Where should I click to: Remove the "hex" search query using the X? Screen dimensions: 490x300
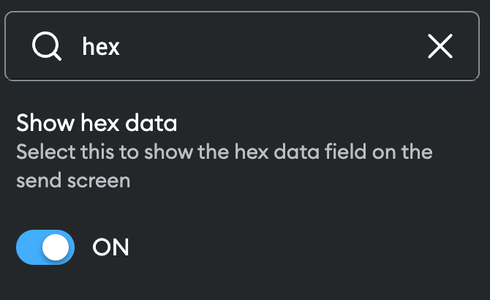tap(440, 47)
